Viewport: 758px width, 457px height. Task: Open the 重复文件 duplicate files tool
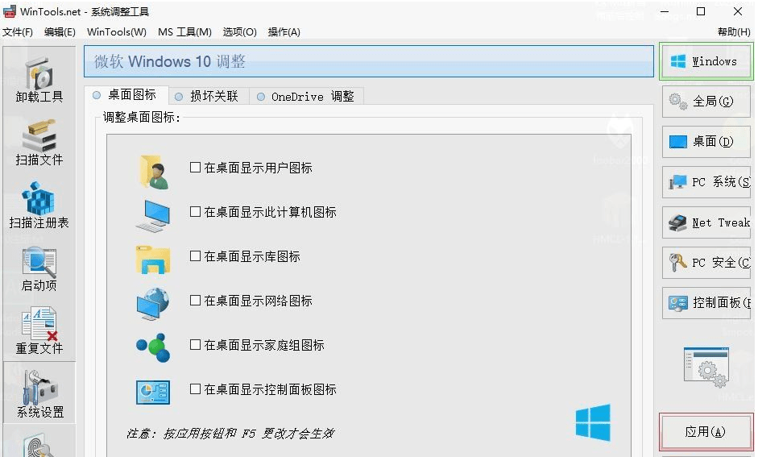point(39,332)
